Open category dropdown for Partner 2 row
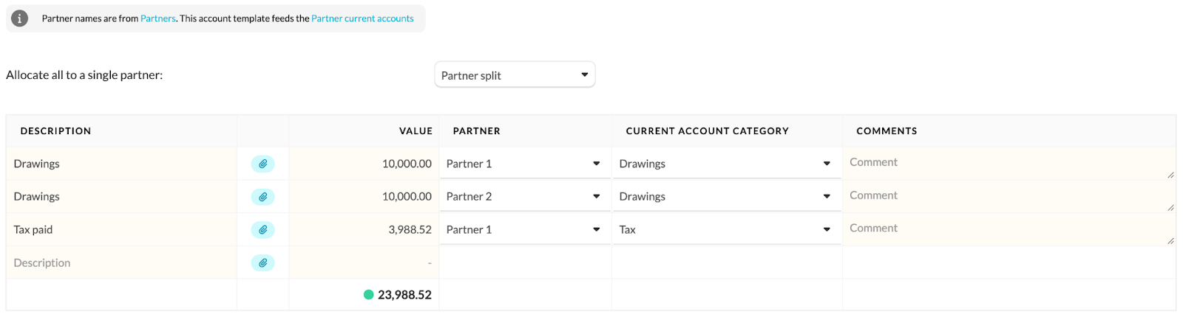 726,197
